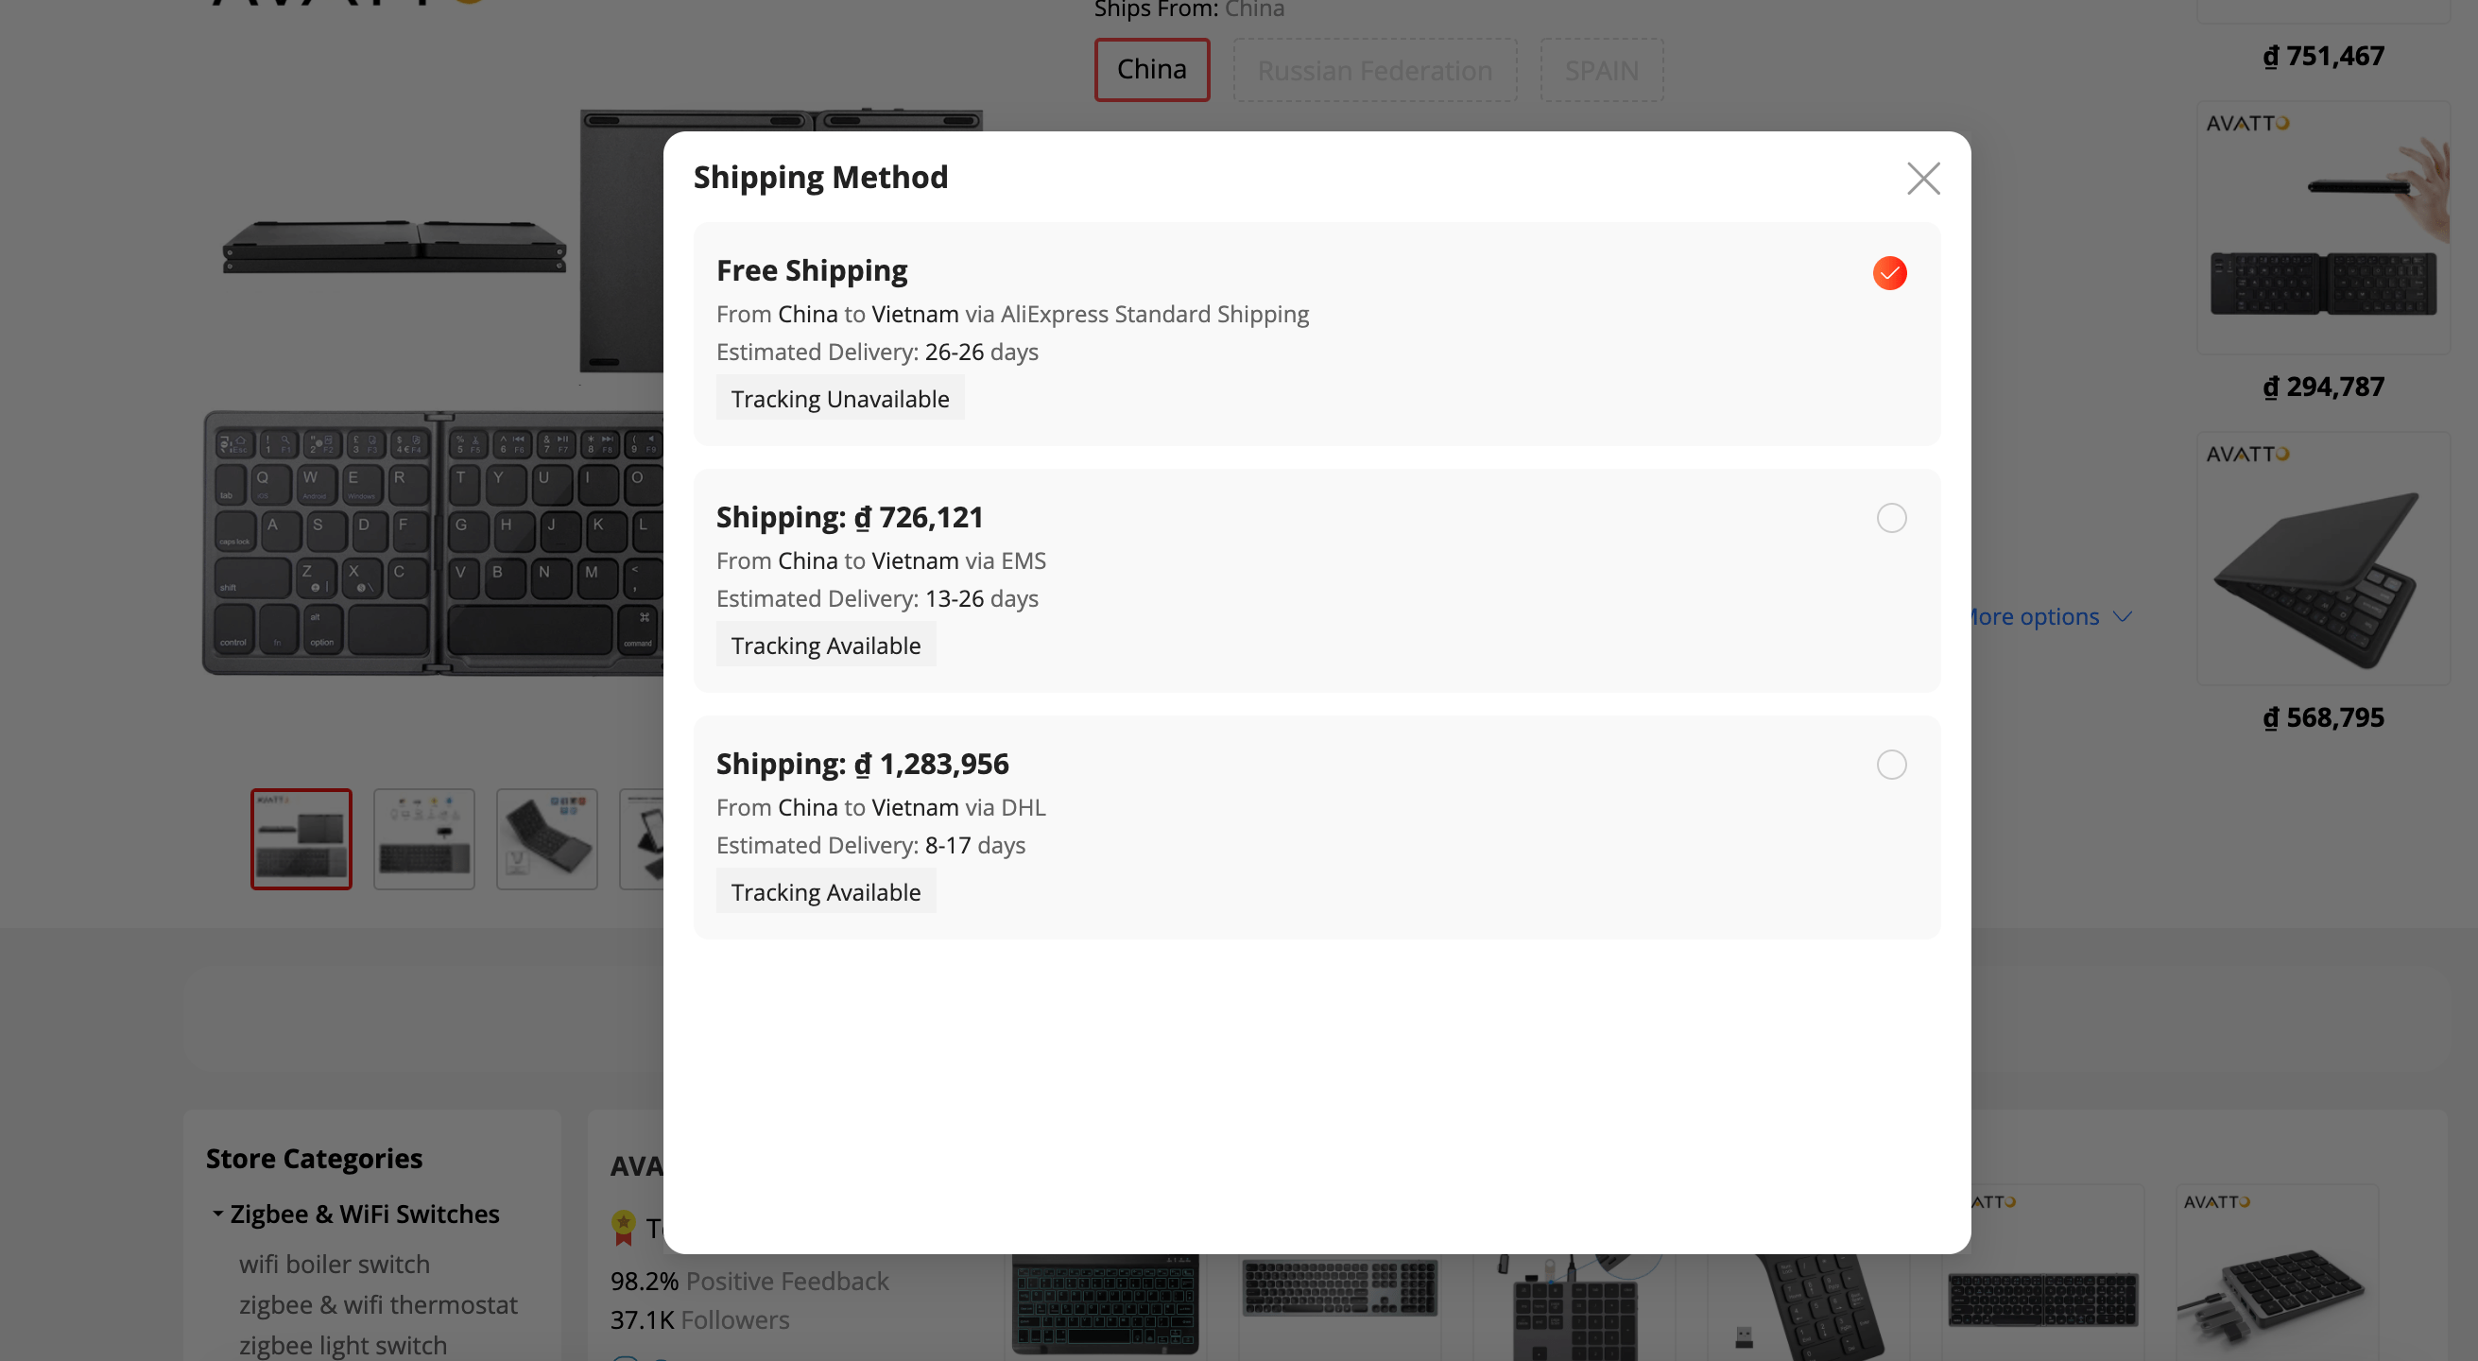The image size is (2478, 1361).
Task: Click the top seller medal icon
Action: (x=624, y=1228)
